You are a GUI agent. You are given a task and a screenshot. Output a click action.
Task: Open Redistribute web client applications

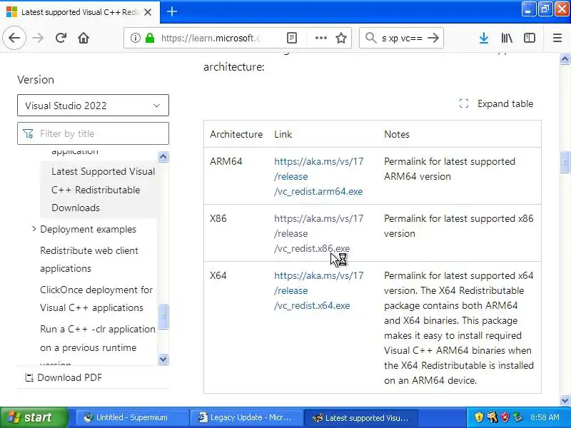click(89, 260)
